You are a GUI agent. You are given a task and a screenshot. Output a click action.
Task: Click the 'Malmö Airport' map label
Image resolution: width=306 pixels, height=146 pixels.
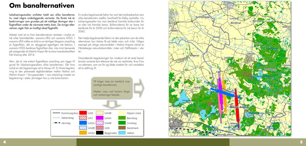(x=239, y=107)
